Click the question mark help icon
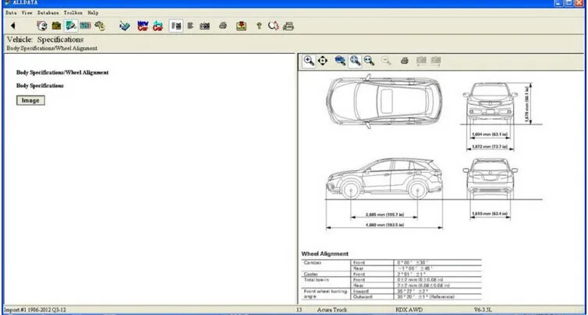Viewport: 588px width, 315px height. (x=258, y=26)
